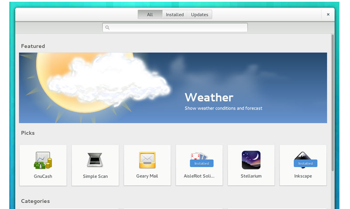Click the Inkscape label
This screenshot has width=350, height=209.
click(303, 176)
